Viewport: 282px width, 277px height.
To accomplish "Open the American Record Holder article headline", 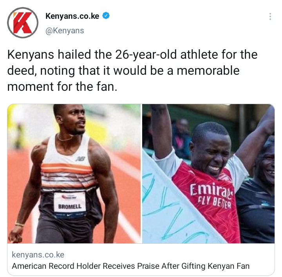I will (131, 266).
